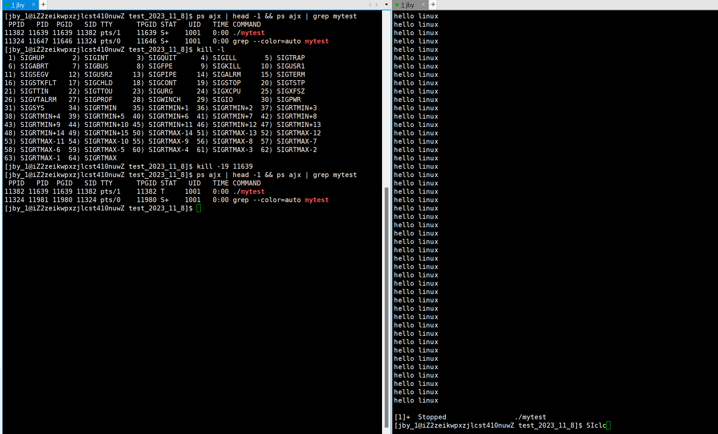Click '64) SIGRTMAX' in the signal list
The image size is (718, 434).
pyautogui.click(x=93, y=158)
